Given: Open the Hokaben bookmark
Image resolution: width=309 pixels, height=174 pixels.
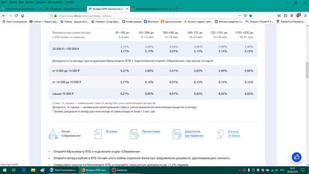Looking at the screenshot, I should (x=105, y=21).
